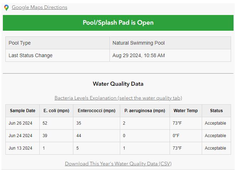The image size is (235, 170).
Task: Click the Last Status Change label cell
Action: tap(30, 55)
